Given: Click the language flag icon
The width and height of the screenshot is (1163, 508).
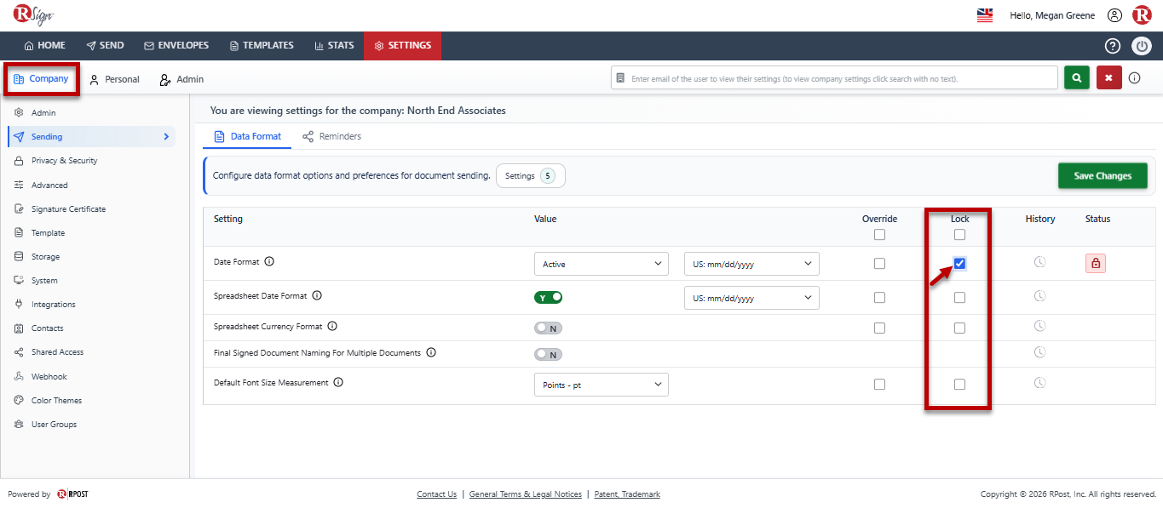Looking at the screenshot, I should tap(985, 15).
